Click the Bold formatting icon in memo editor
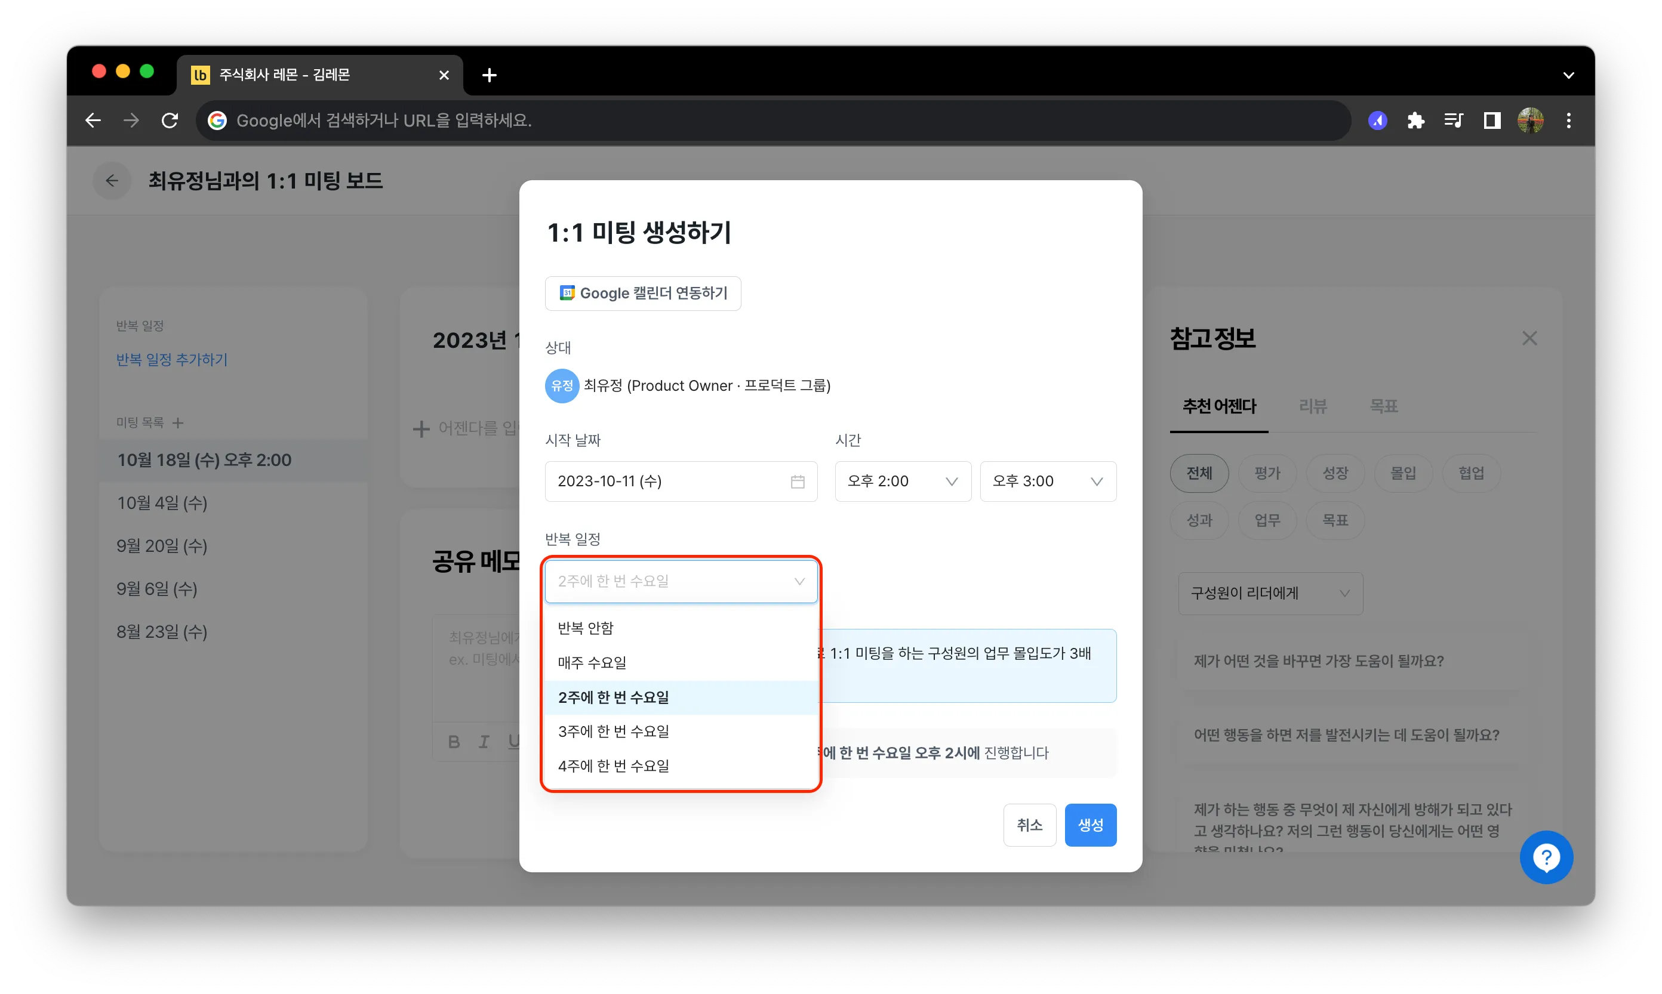The width and height of the screenshot is (1662, 994). point(454,742)
